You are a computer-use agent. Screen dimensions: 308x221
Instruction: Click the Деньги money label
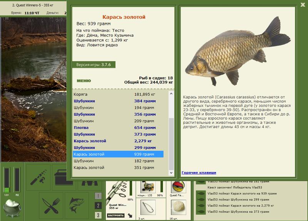coord(52,13)
